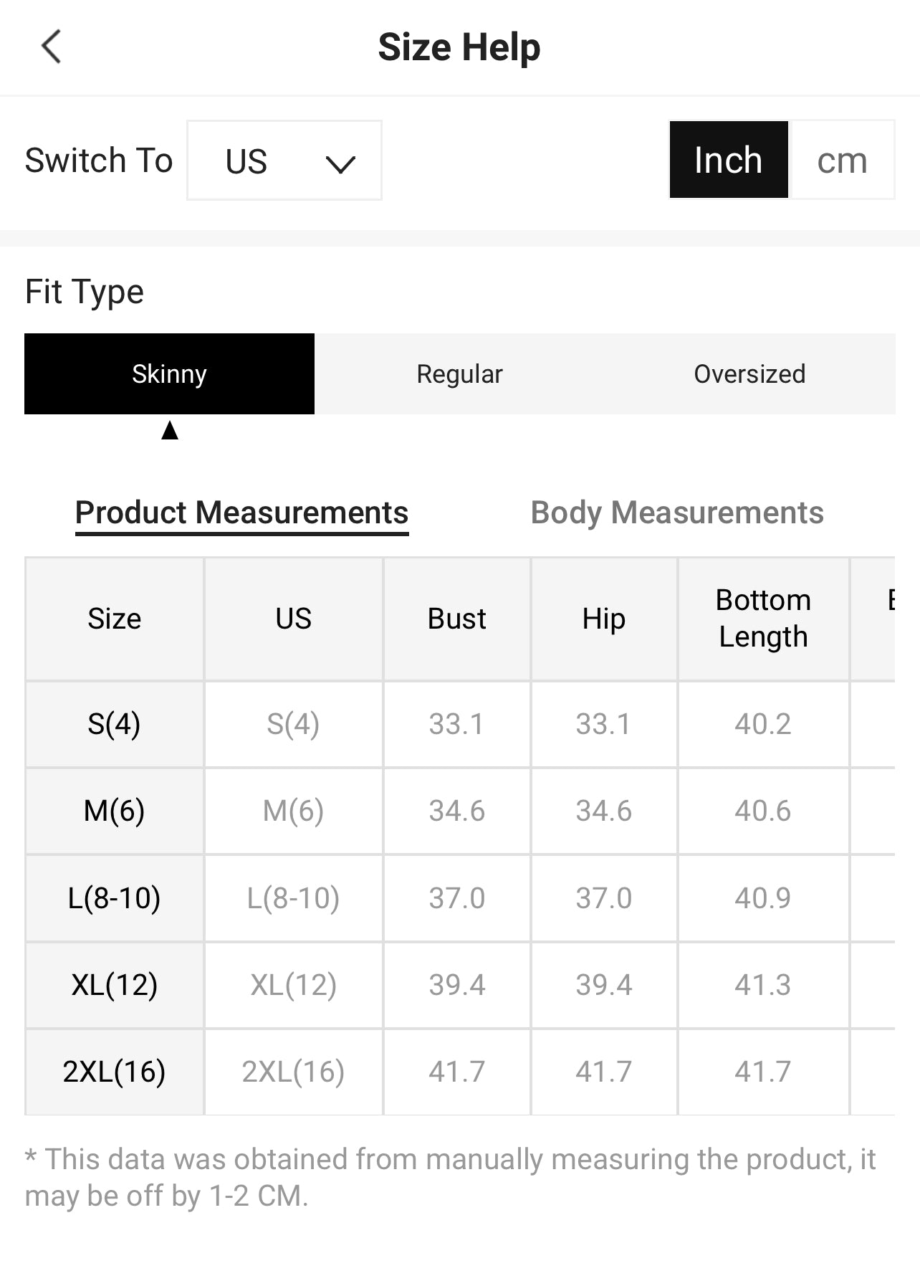Select the Oversized fit type
The height and width of the screenshot is (1281, 920).
coord(750,373)
